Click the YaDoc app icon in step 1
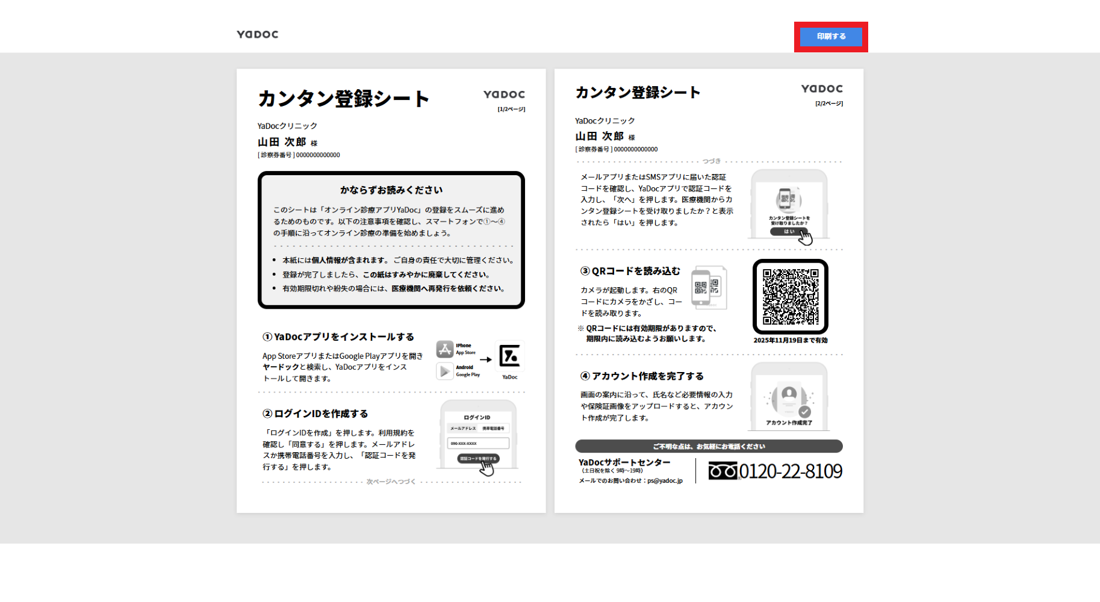Viewport: 1100px width, 602px height. (x=509, y=356)
